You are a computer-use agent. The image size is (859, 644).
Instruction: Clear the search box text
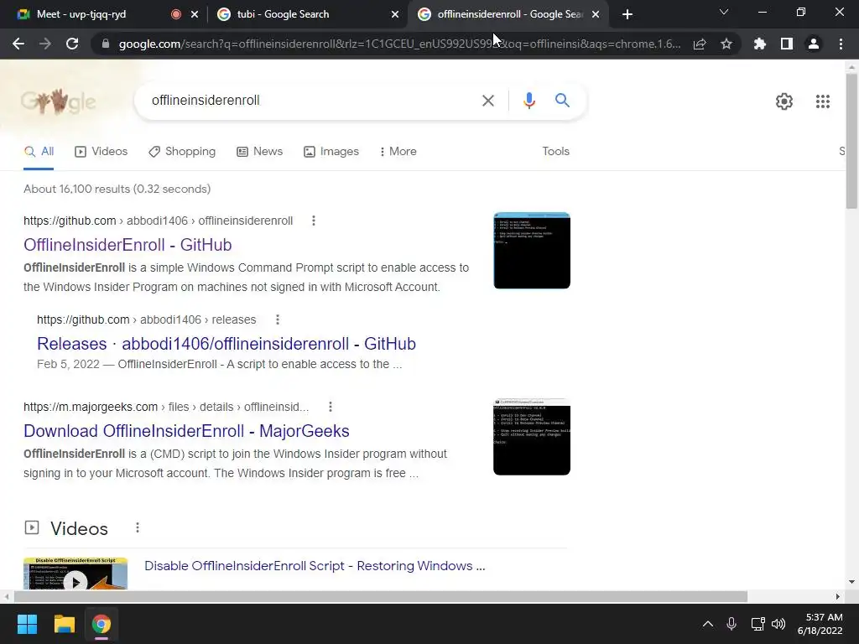488,101
